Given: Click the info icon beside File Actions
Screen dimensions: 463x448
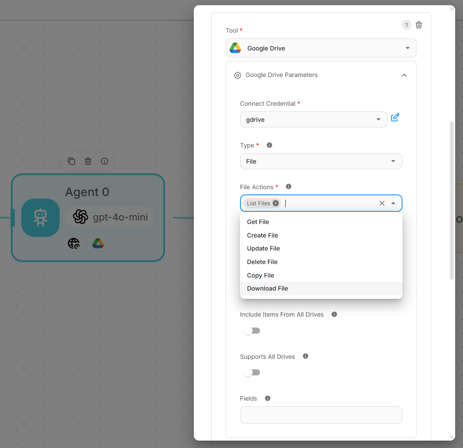Looking at the screenshot, I should (288, 187).
